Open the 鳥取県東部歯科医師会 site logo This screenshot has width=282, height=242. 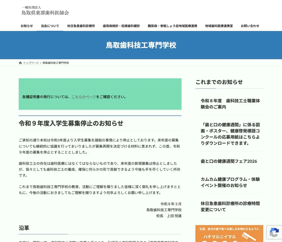(x=45, y=10)
